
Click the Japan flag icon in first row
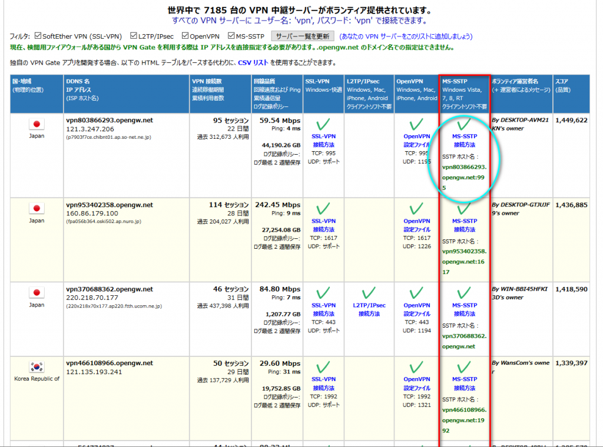tap(37, 124)
